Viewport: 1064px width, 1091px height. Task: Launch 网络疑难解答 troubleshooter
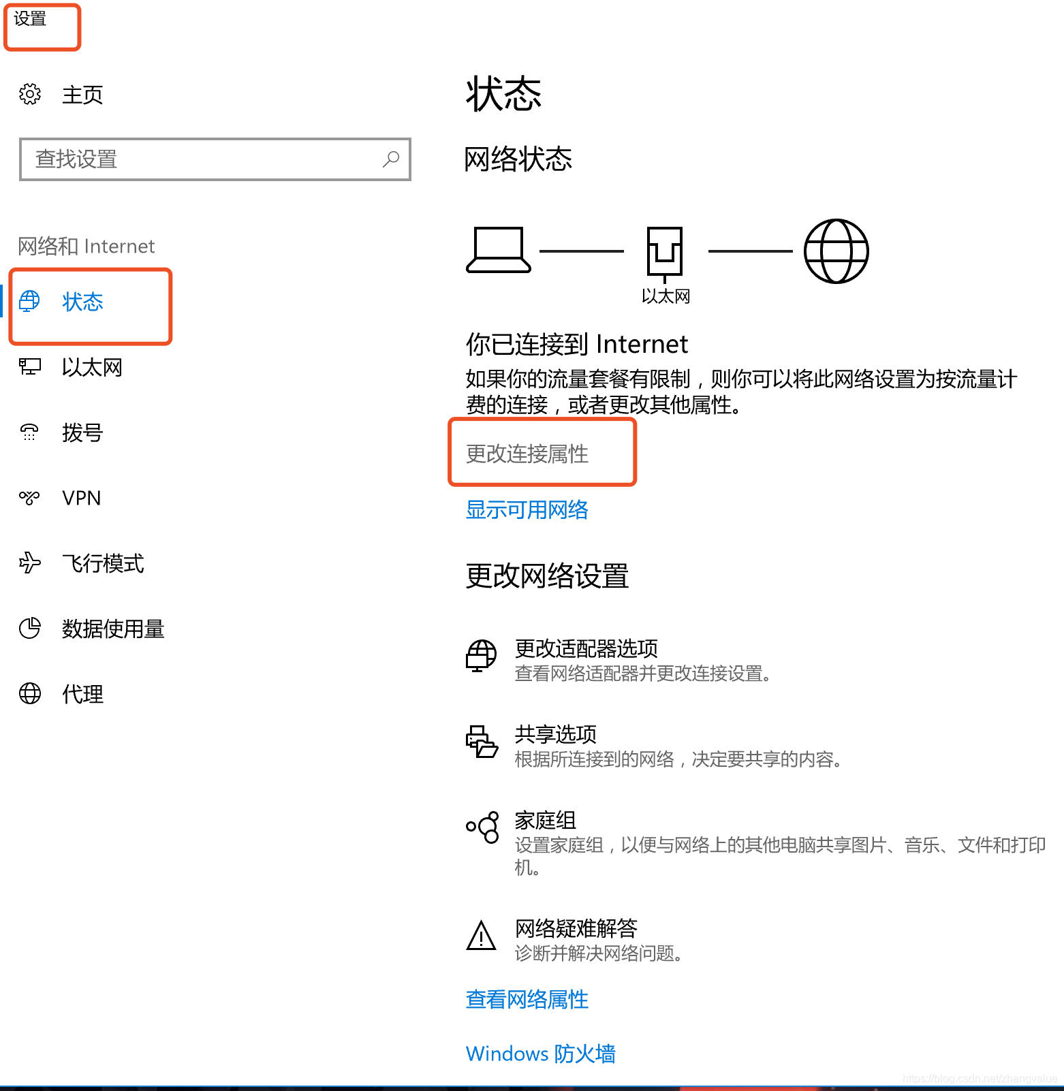coord(576,928)
